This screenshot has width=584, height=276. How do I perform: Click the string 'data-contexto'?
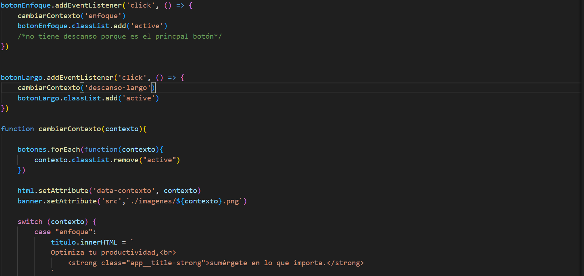124,191
